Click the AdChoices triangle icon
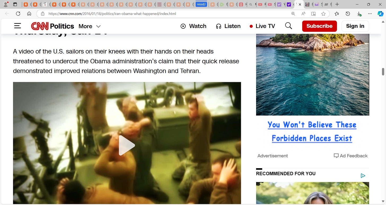The height and width of the screenshot is (205, 386). click(363, 176)
